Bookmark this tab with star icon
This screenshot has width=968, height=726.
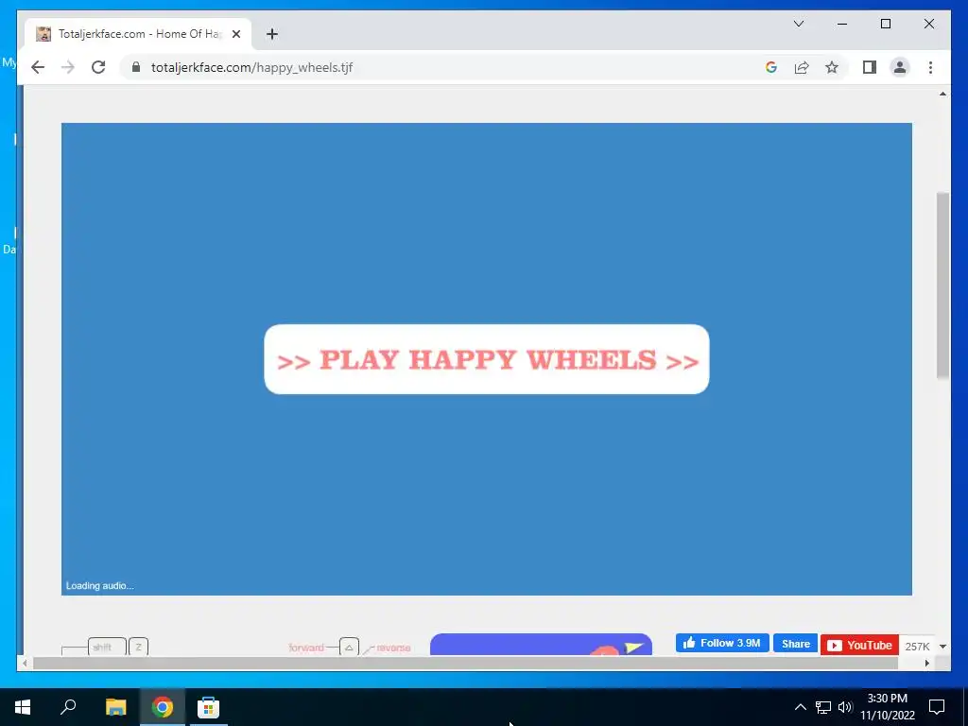[x=832, y=67]
